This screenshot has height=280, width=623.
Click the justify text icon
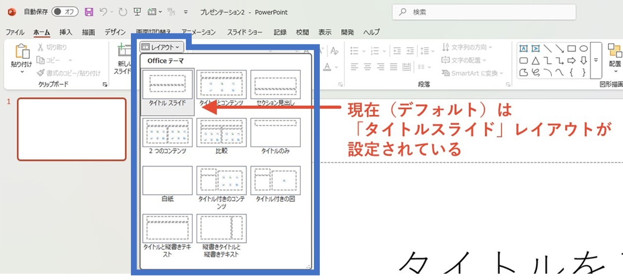(395, 66)
